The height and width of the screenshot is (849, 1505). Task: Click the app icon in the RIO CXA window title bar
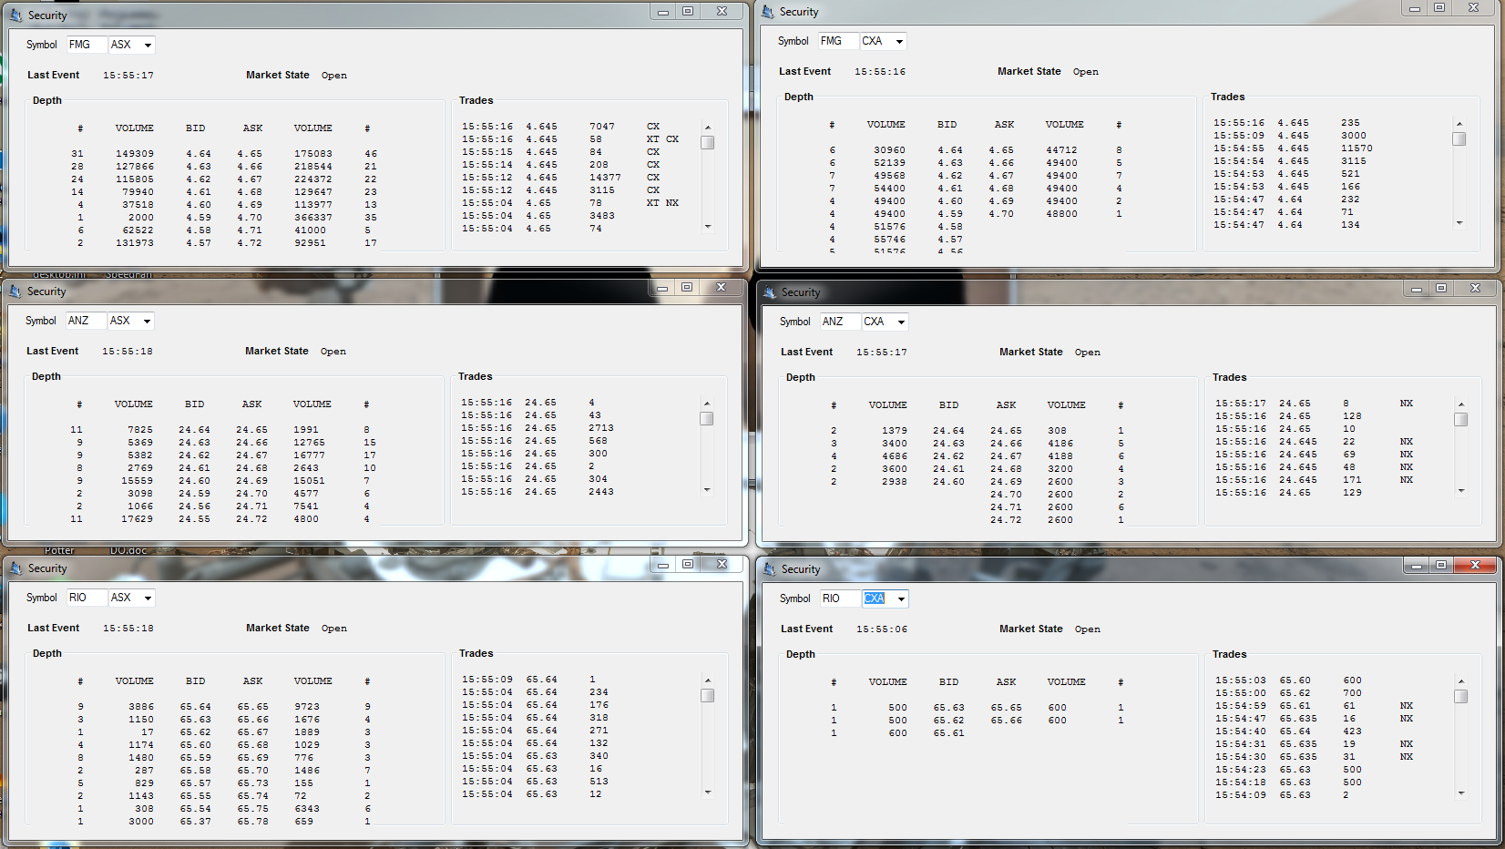[x=769, y=569]
